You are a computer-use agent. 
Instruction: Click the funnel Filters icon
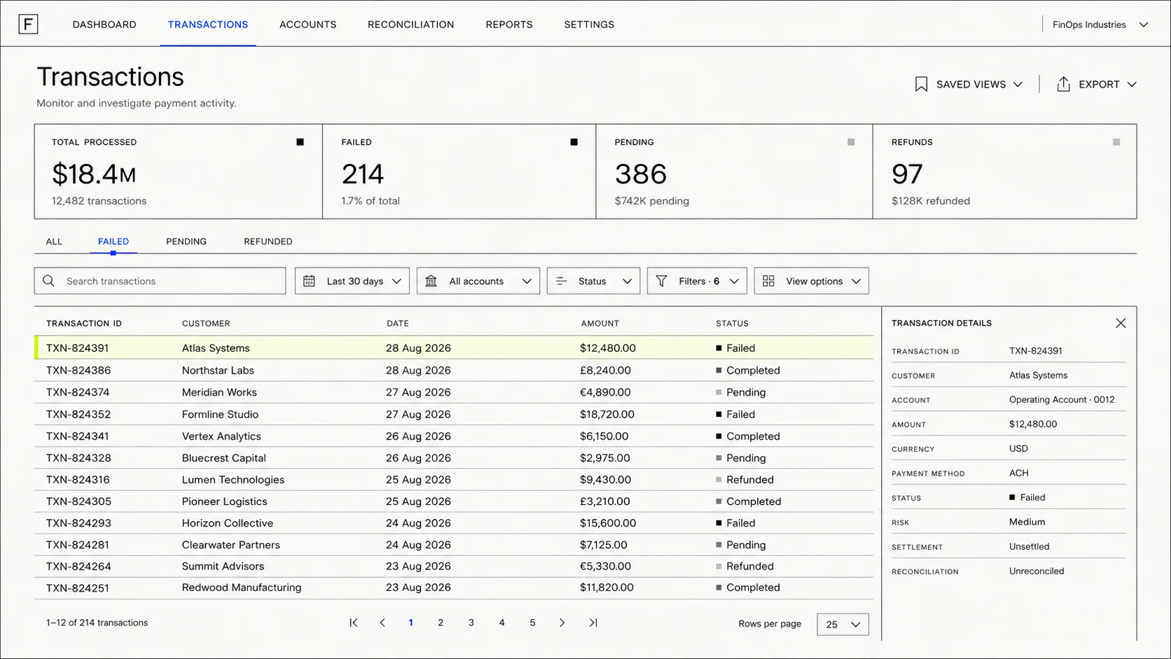(661, 281)
